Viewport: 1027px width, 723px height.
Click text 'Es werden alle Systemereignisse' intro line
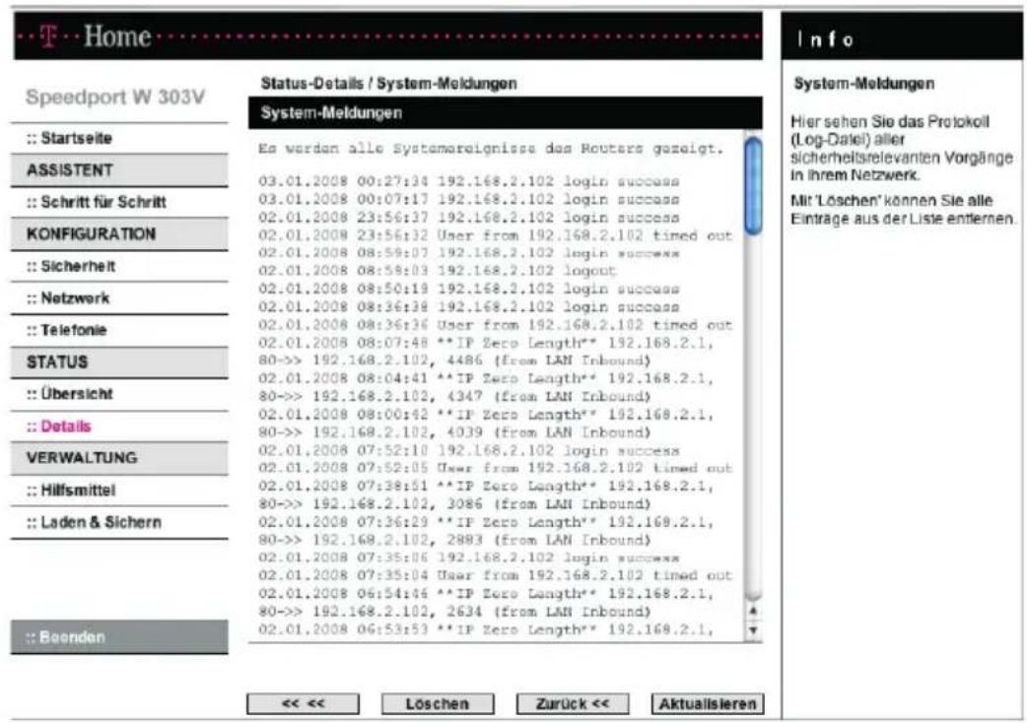coord(491,149)
